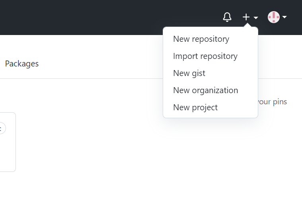
Task: Switch to the Packages tab
Action: pyautogui.click(x=22, y=64)
